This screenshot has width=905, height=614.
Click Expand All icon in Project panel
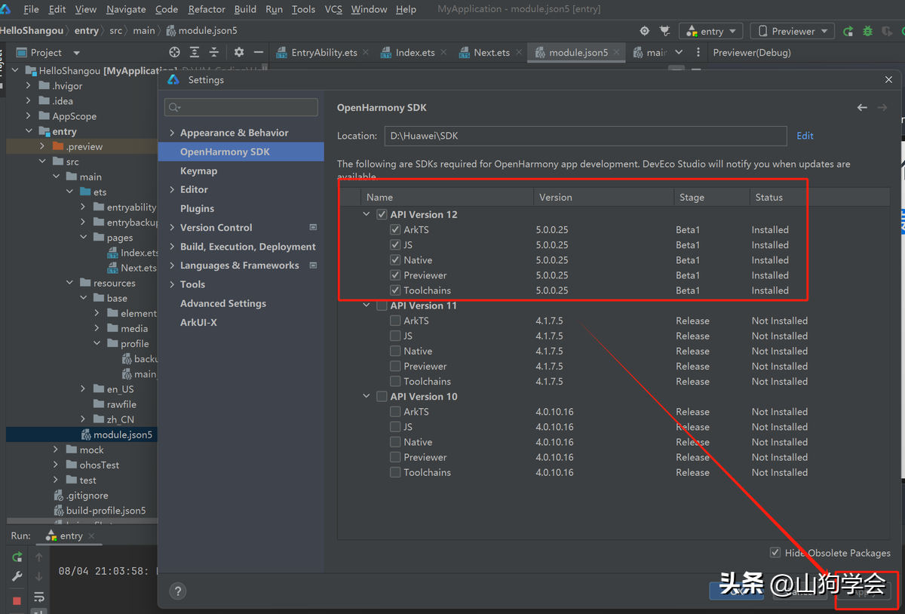pos(195,52)
